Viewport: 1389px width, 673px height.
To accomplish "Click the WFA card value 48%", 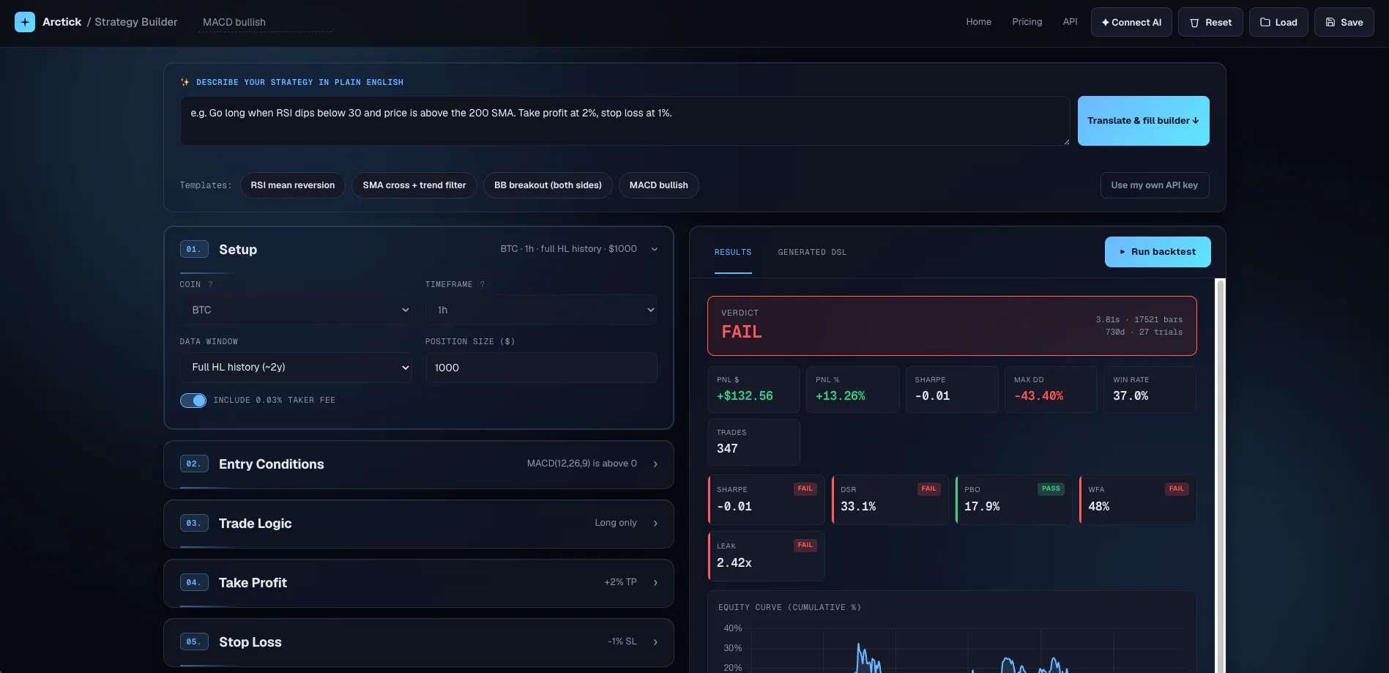I will 1098,507.
